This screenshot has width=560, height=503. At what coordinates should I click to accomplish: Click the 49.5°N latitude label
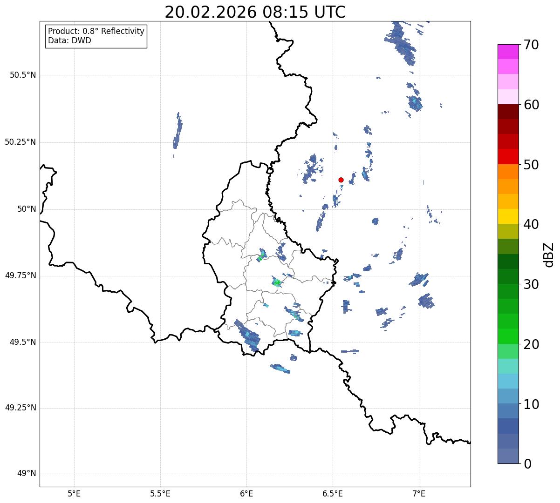[x=23, y=342]
